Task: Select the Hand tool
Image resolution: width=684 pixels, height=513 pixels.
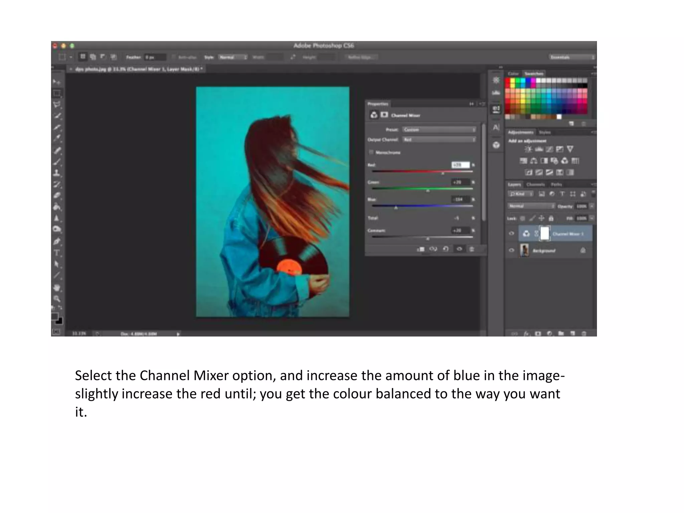Action: click(x=57, y=287)
